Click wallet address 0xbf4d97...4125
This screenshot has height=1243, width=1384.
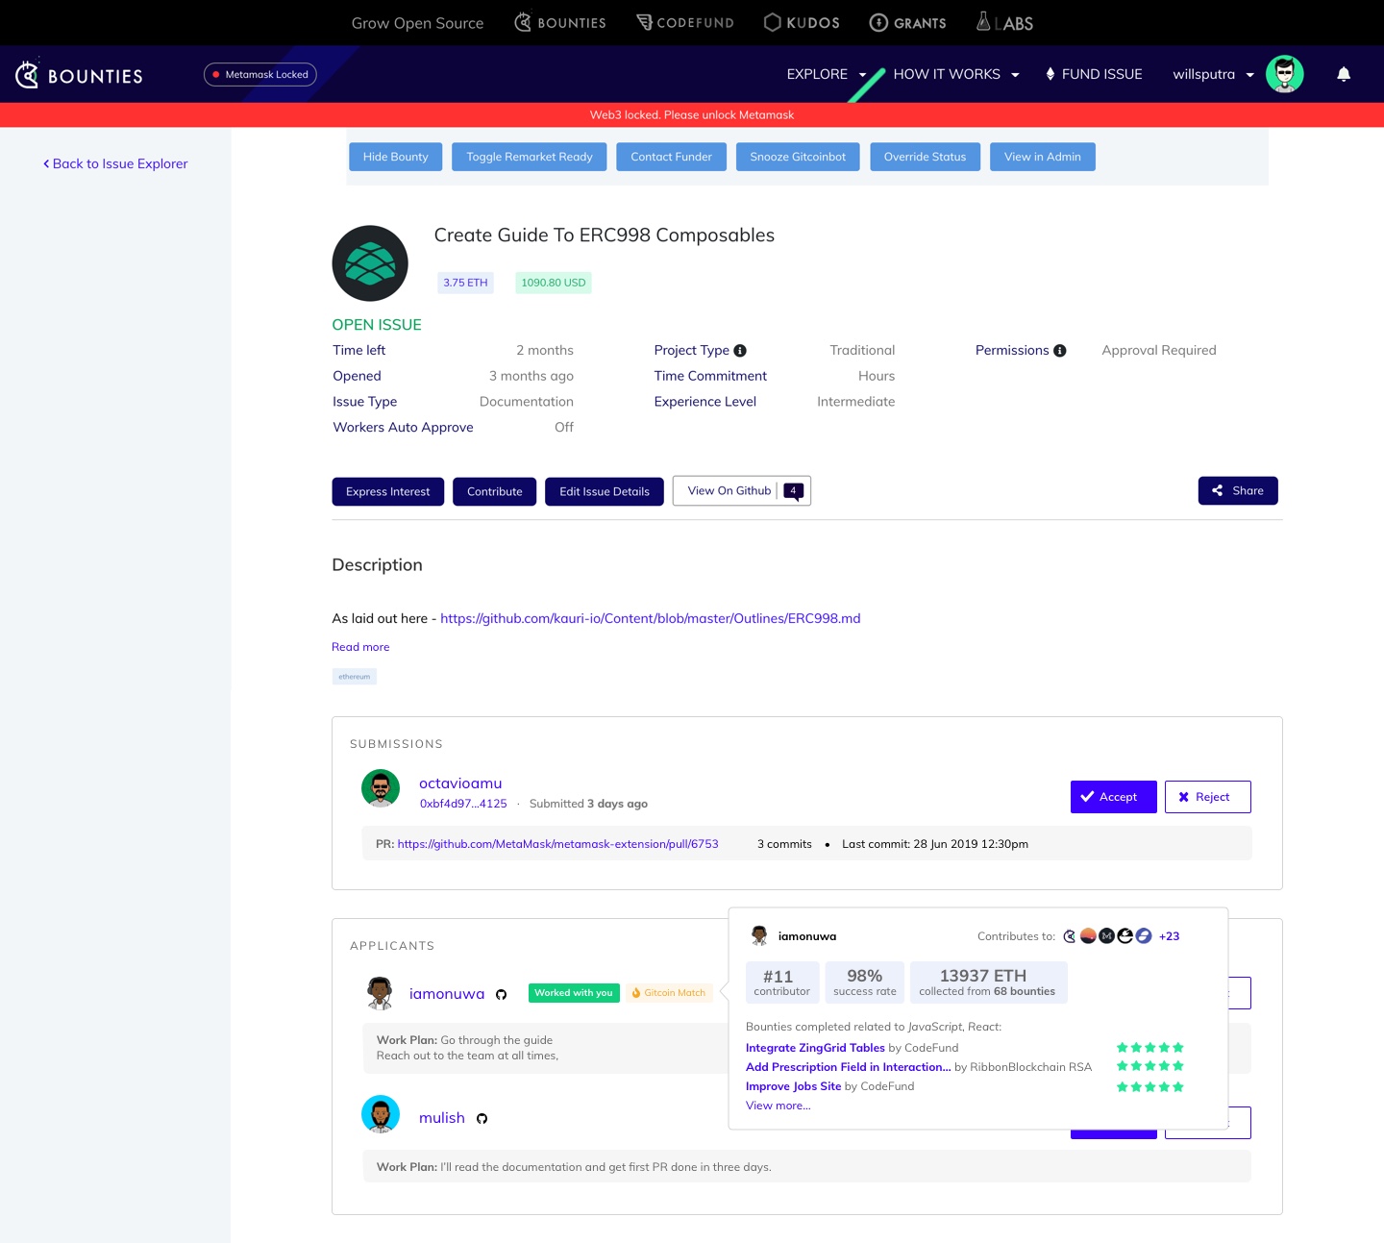pos(463,804)
